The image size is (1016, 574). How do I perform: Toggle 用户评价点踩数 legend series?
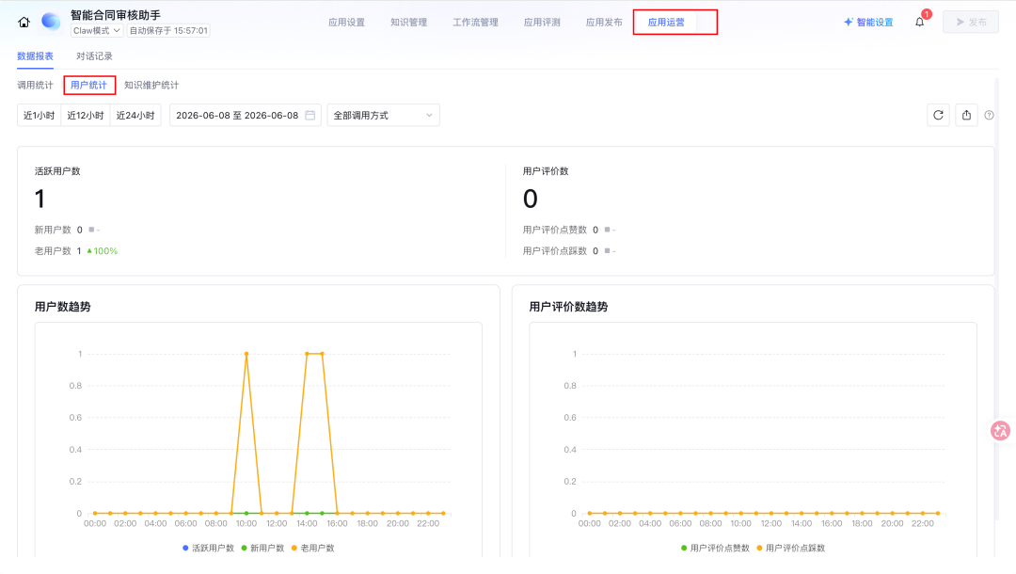click(x=790, y=548)
